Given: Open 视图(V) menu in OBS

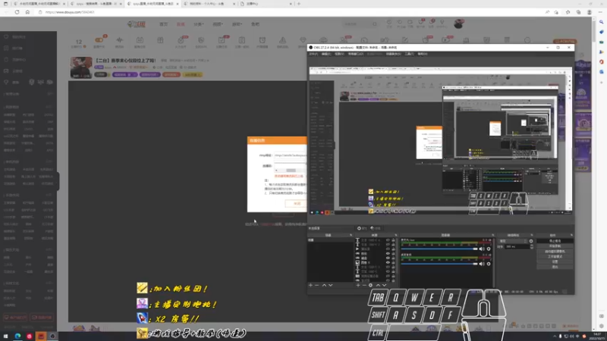Looking at the screenshot, I should (x=339, y=54).
